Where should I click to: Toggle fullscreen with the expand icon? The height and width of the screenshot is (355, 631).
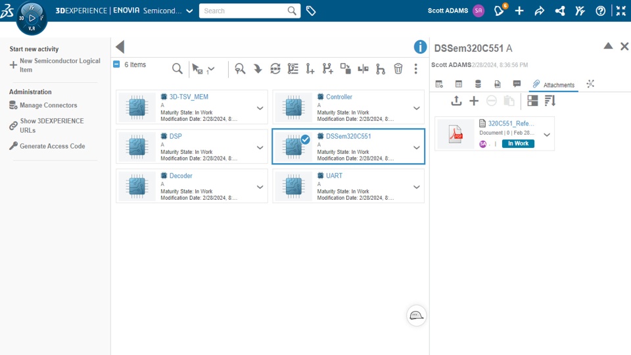click(x=621, y=11)
